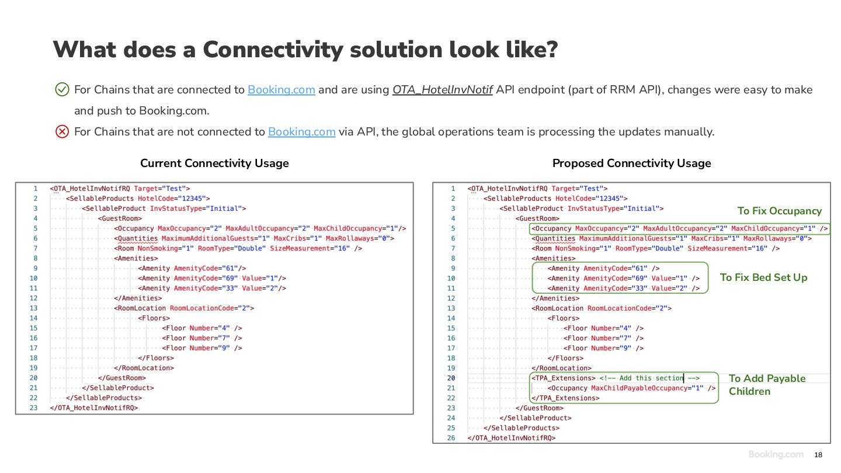The width and height of the screenshot is (841, 473).
Task: Click the 'Current Connectivity Usage' heading
Action: pyautogui.click(x=214, y=163)
